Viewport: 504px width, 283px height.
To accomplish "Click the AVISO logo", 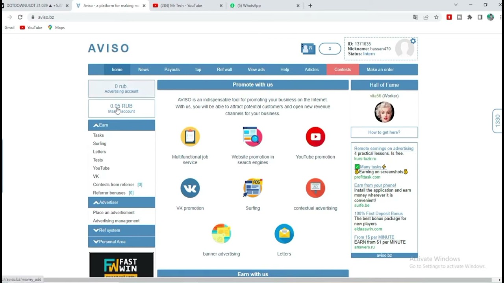I will coord(109,48).
